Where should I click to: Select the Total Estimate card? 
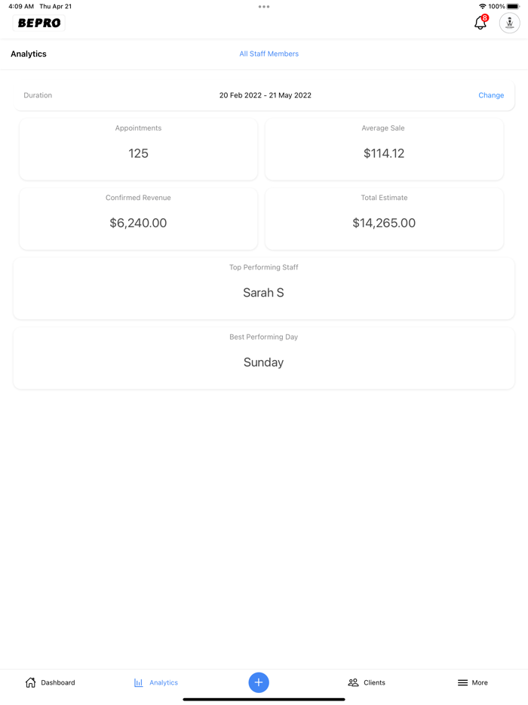pyautogui.click(x=384, y=218)
